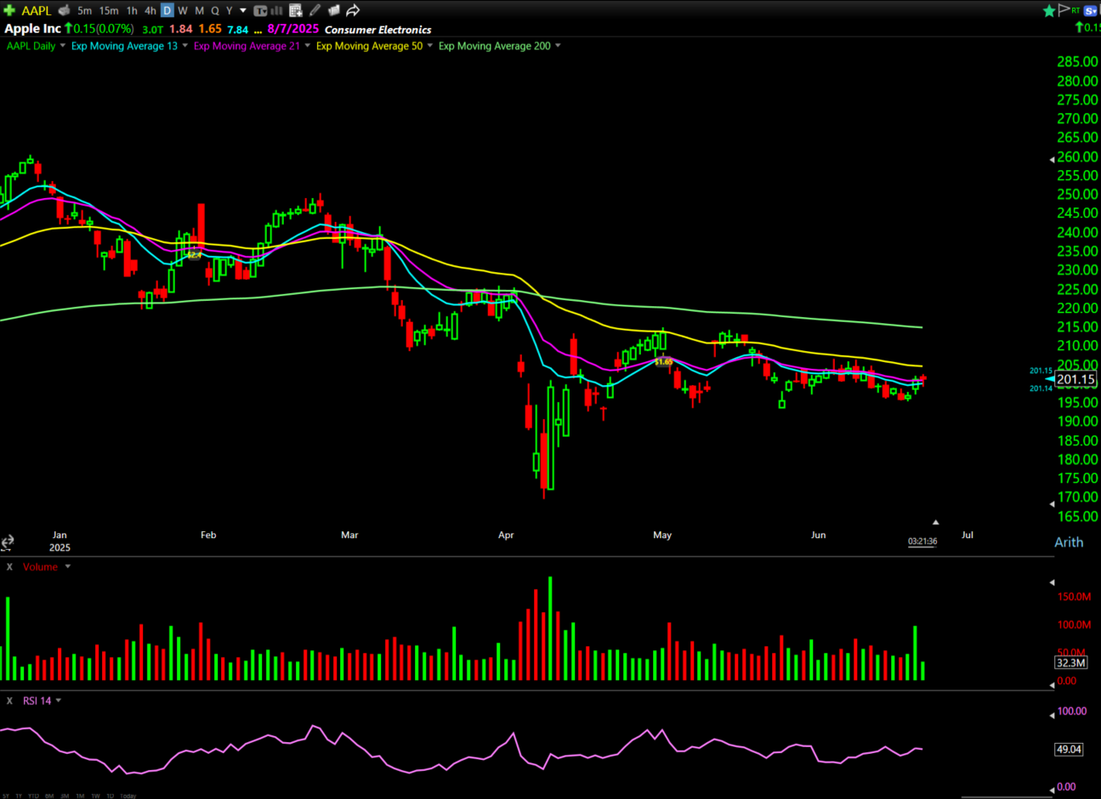Click the add-indicator table icon
Screen dimensions: 1101x799
click(296, 10)
